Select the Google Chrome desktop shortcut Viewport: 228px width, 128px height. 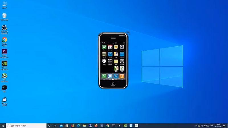(5, 42)
